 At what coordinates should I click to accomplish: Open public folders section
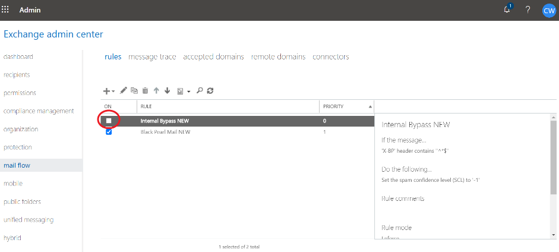click(x=22, y=201)
